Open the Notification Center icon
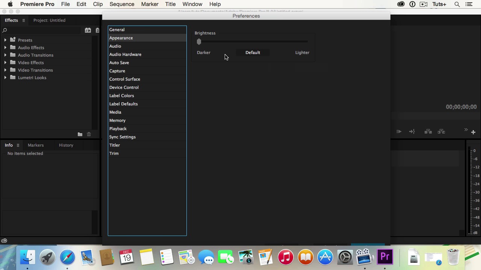Screen dimensions: 481x270 469,4
